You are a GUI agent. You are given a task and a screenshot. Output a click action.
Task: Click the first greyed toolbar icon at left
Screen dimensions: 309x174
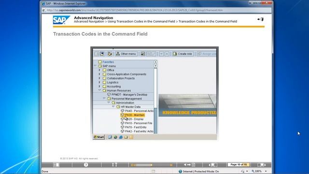97,54
